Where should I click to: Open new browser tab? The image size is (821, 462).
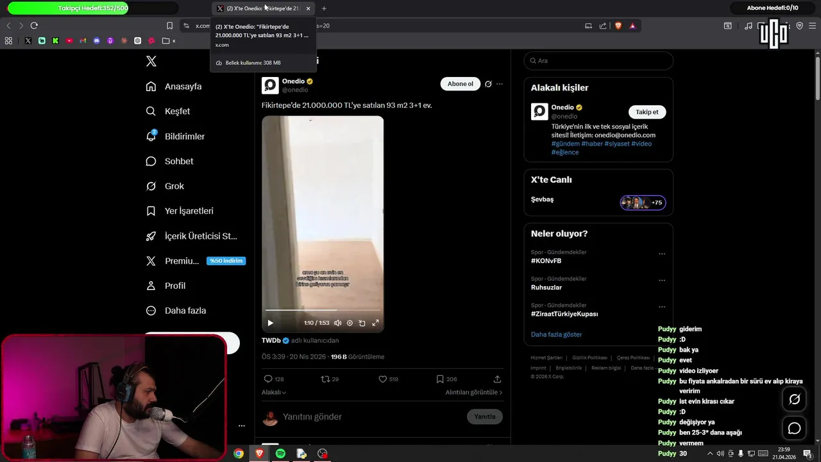point(324,8)
